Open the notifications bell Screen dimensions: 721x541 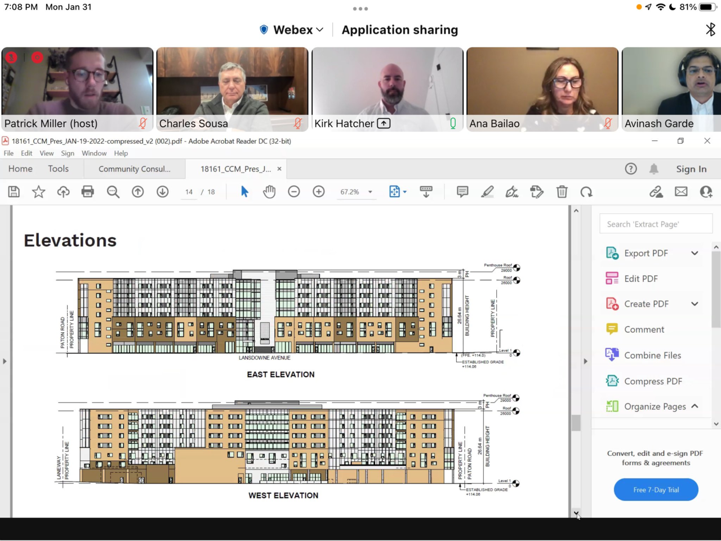point(654,169)
